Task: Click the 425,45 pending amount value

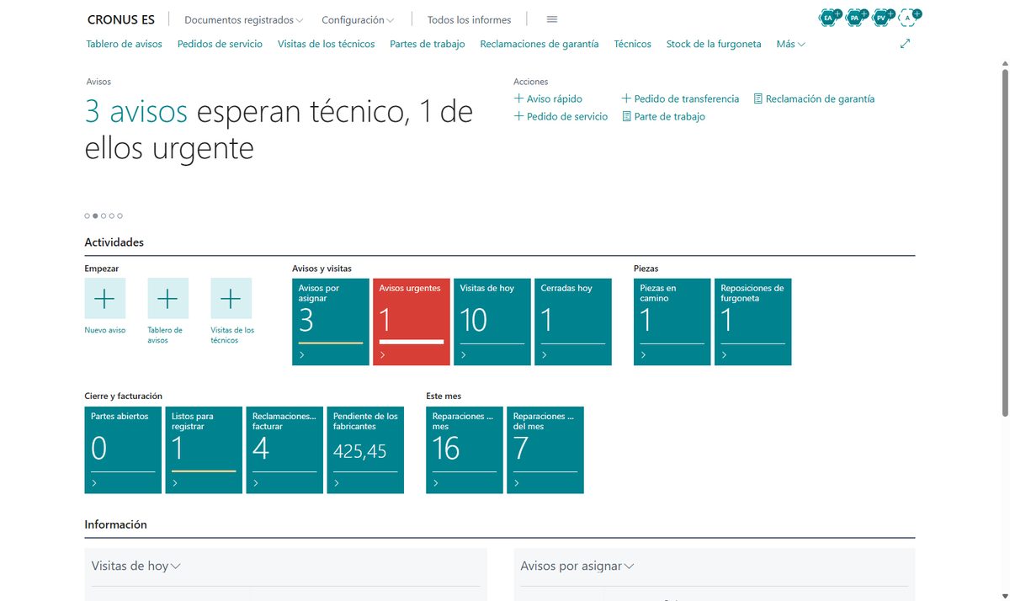Action: pos(360,451)
